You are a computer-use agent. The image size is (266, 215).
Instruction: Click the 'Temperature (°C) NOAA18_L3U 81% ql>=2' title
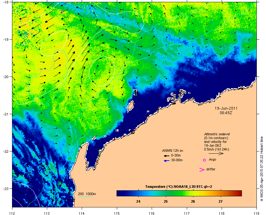(x=179, y=187)
